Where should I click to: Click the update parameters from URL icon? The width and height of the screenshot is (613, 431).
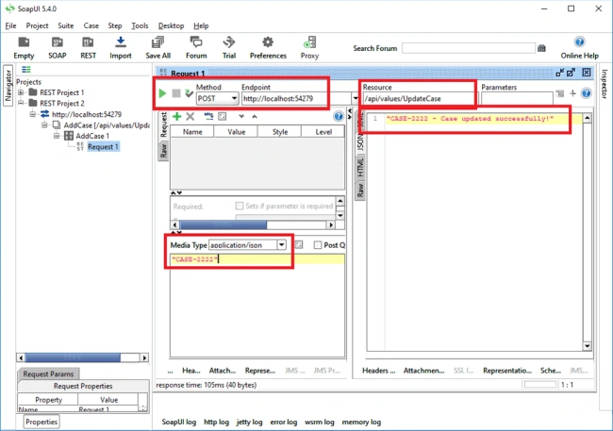(208, 116)
